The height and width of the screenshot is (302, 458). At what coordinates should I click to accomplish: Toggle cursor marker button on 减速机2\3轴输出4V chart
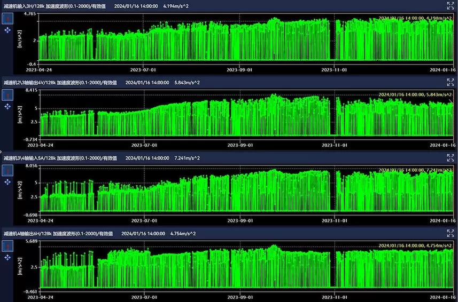click(x=7, y=94)
